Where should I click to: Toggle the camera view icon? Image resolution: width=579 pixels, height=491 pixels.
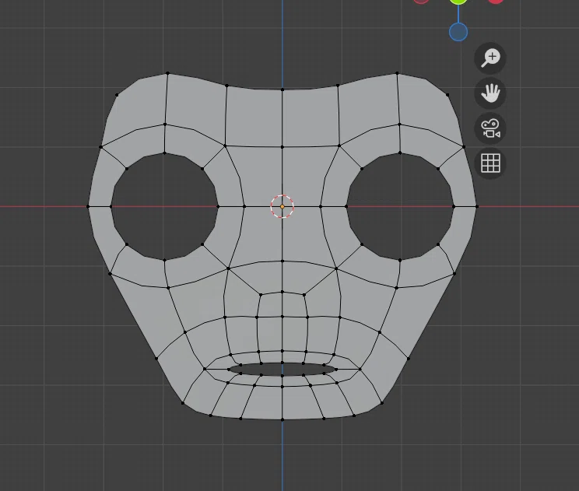[490, 128]
